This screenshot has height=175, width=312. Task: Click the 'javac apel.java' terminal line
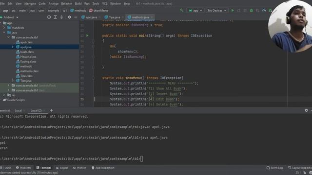click(85, 127)
